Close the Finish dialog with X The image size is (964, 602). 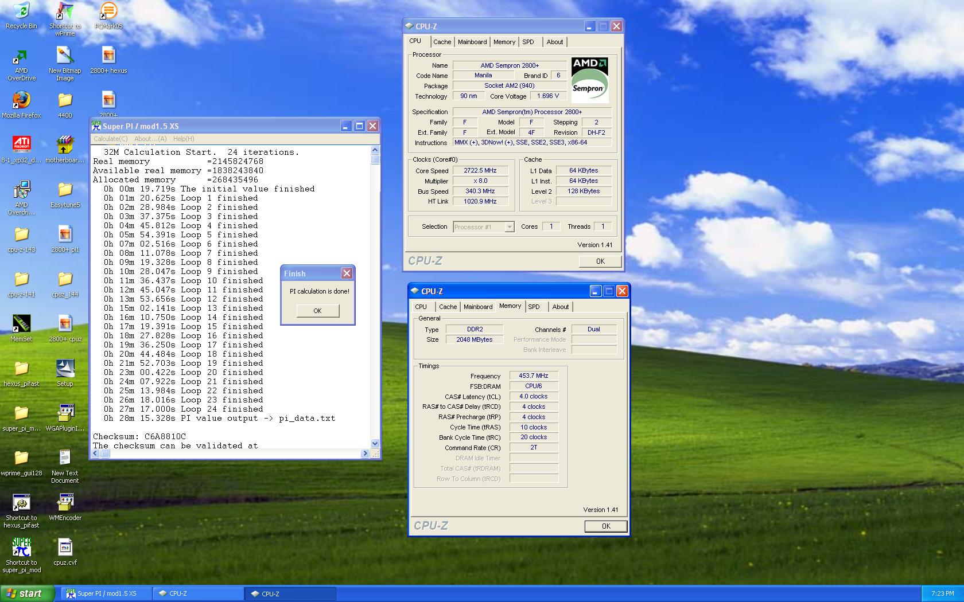[x=347, y=273]
